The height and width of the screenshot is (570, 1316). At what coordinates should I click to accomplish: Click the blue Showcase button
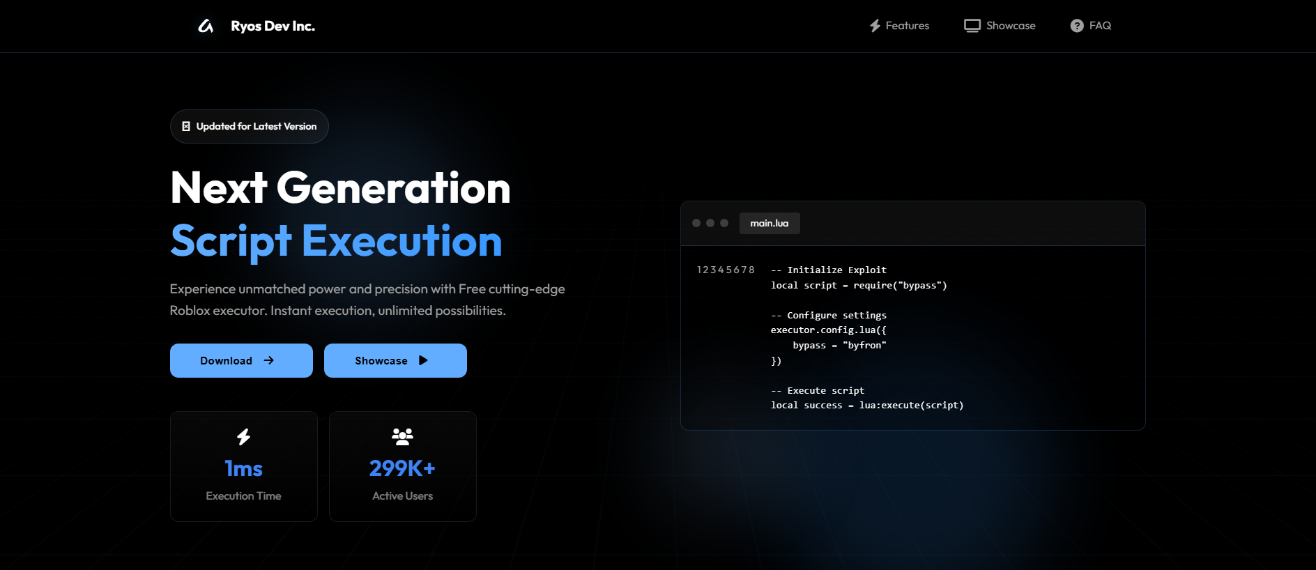click(395, 360)
